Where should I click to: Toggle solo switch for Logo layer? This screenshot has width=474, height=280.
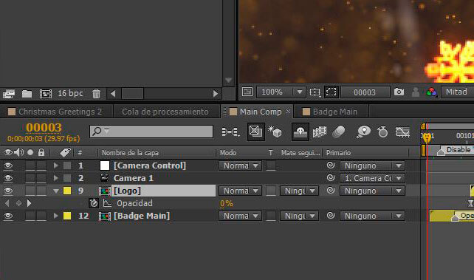[30, 191]
